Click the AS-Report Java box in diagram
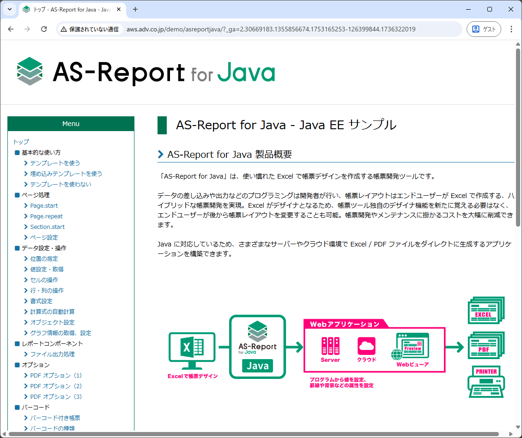The image size is (522, 438). (258, 347)
